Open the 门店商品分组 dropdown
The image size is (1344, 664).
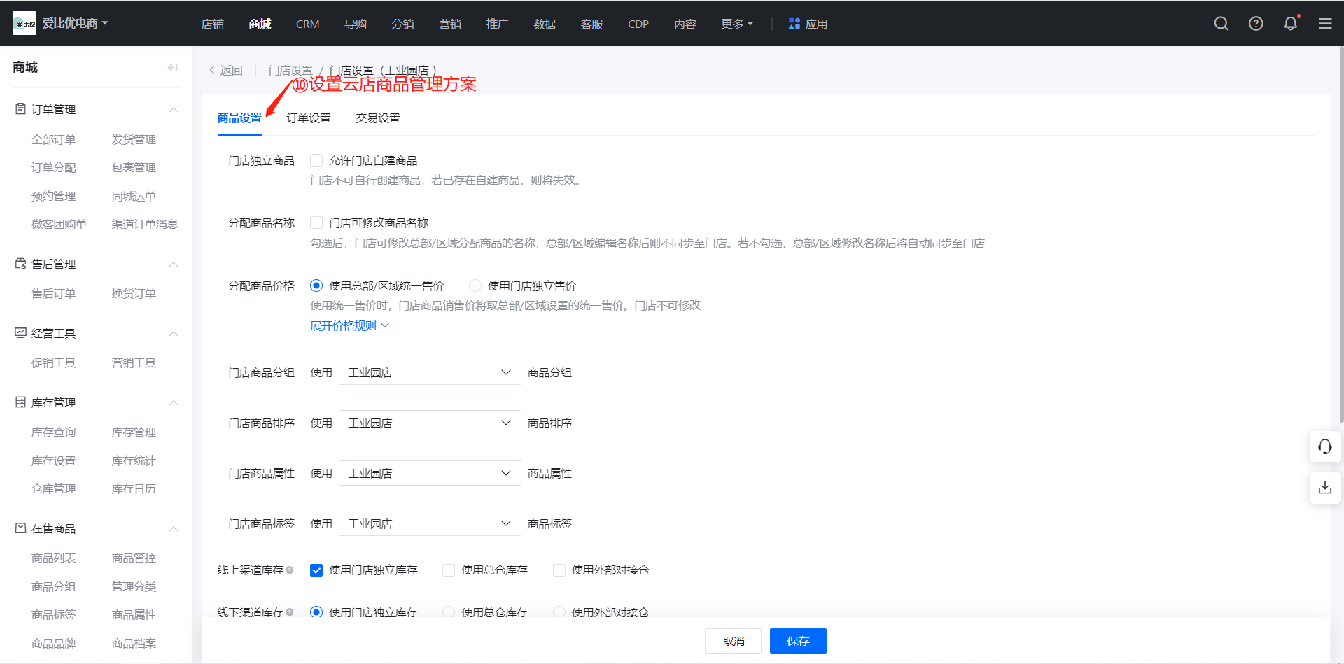(x=430, y=372)
